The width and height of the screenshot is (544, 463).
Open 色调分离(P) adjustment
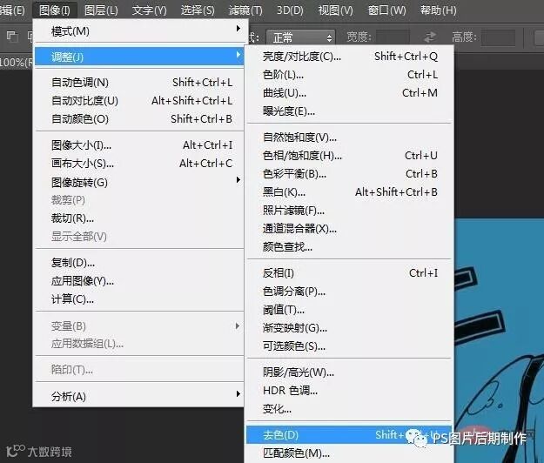(349, 292)
